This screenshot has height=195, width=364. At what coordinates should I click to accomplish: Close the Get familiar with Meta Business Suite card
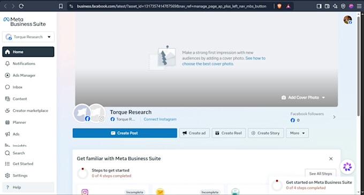click(x=331, y=159)
